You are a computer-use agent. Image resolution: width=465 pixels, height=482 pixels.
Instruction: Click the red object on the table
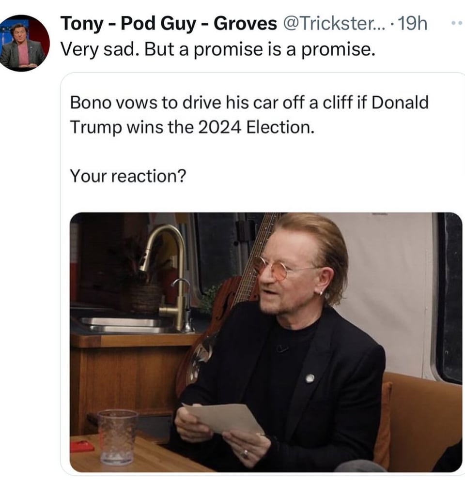click(x=82, y=446)
